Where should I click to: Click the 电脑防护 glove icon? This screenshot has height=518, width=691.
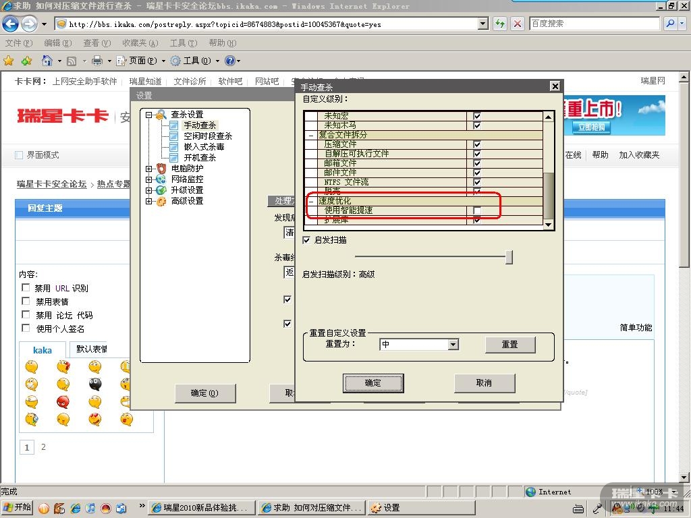click(x=161, y=168)
